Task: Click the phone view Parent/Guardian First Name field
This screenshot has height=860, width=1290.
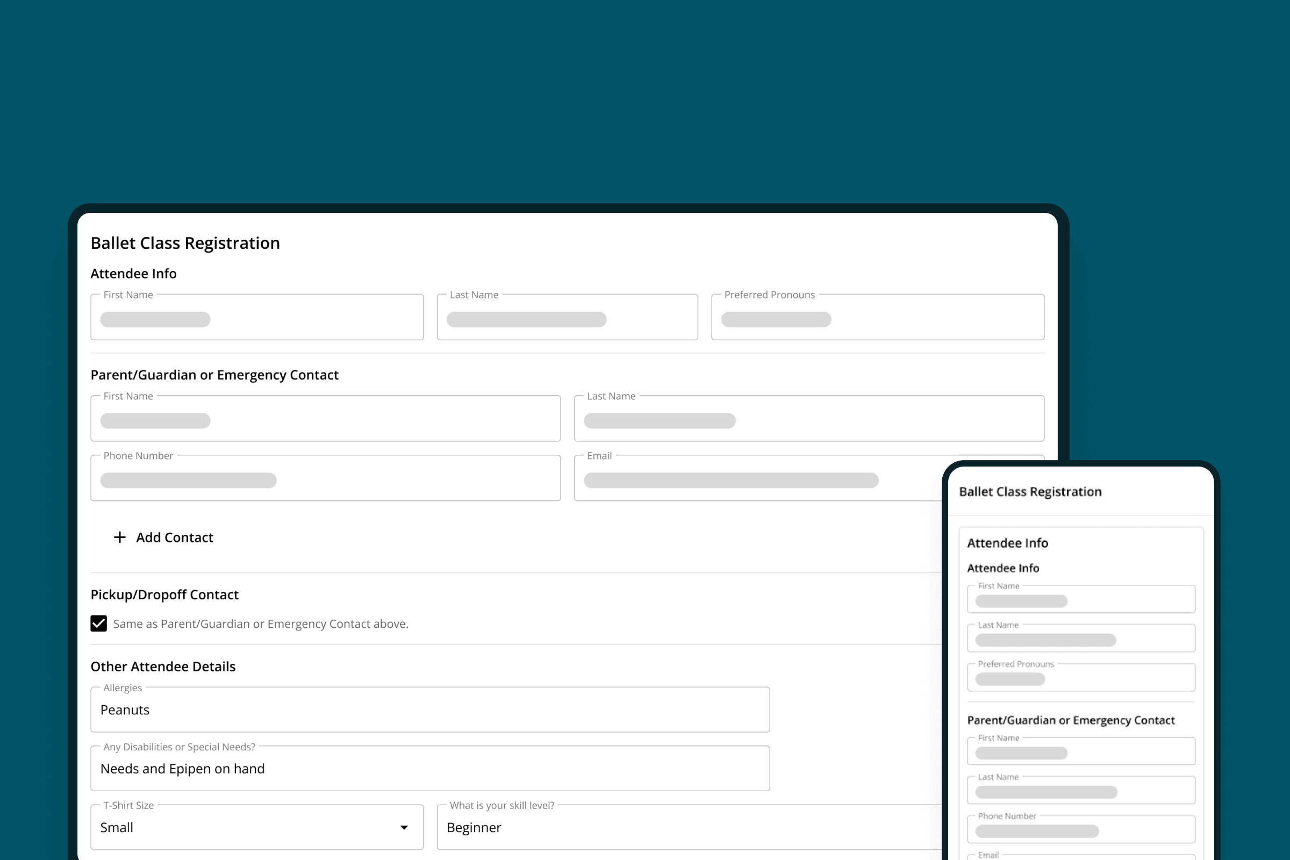Action: 1081,751
